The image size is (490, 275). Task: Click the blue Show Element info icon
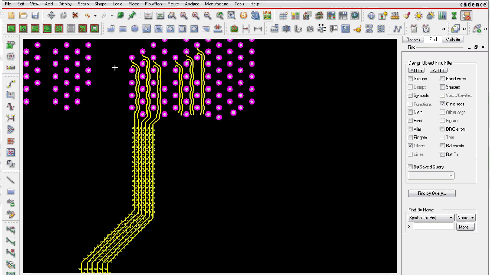pyautogui.click(x=371, y=16)
